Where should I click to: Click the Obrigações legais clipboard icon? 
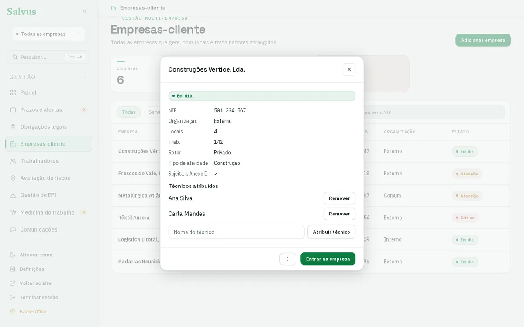(13, 126)
